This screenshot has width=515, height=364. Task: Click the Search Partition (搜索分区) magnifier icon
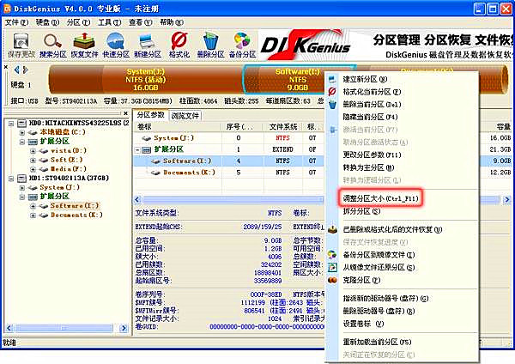[53, 45]
